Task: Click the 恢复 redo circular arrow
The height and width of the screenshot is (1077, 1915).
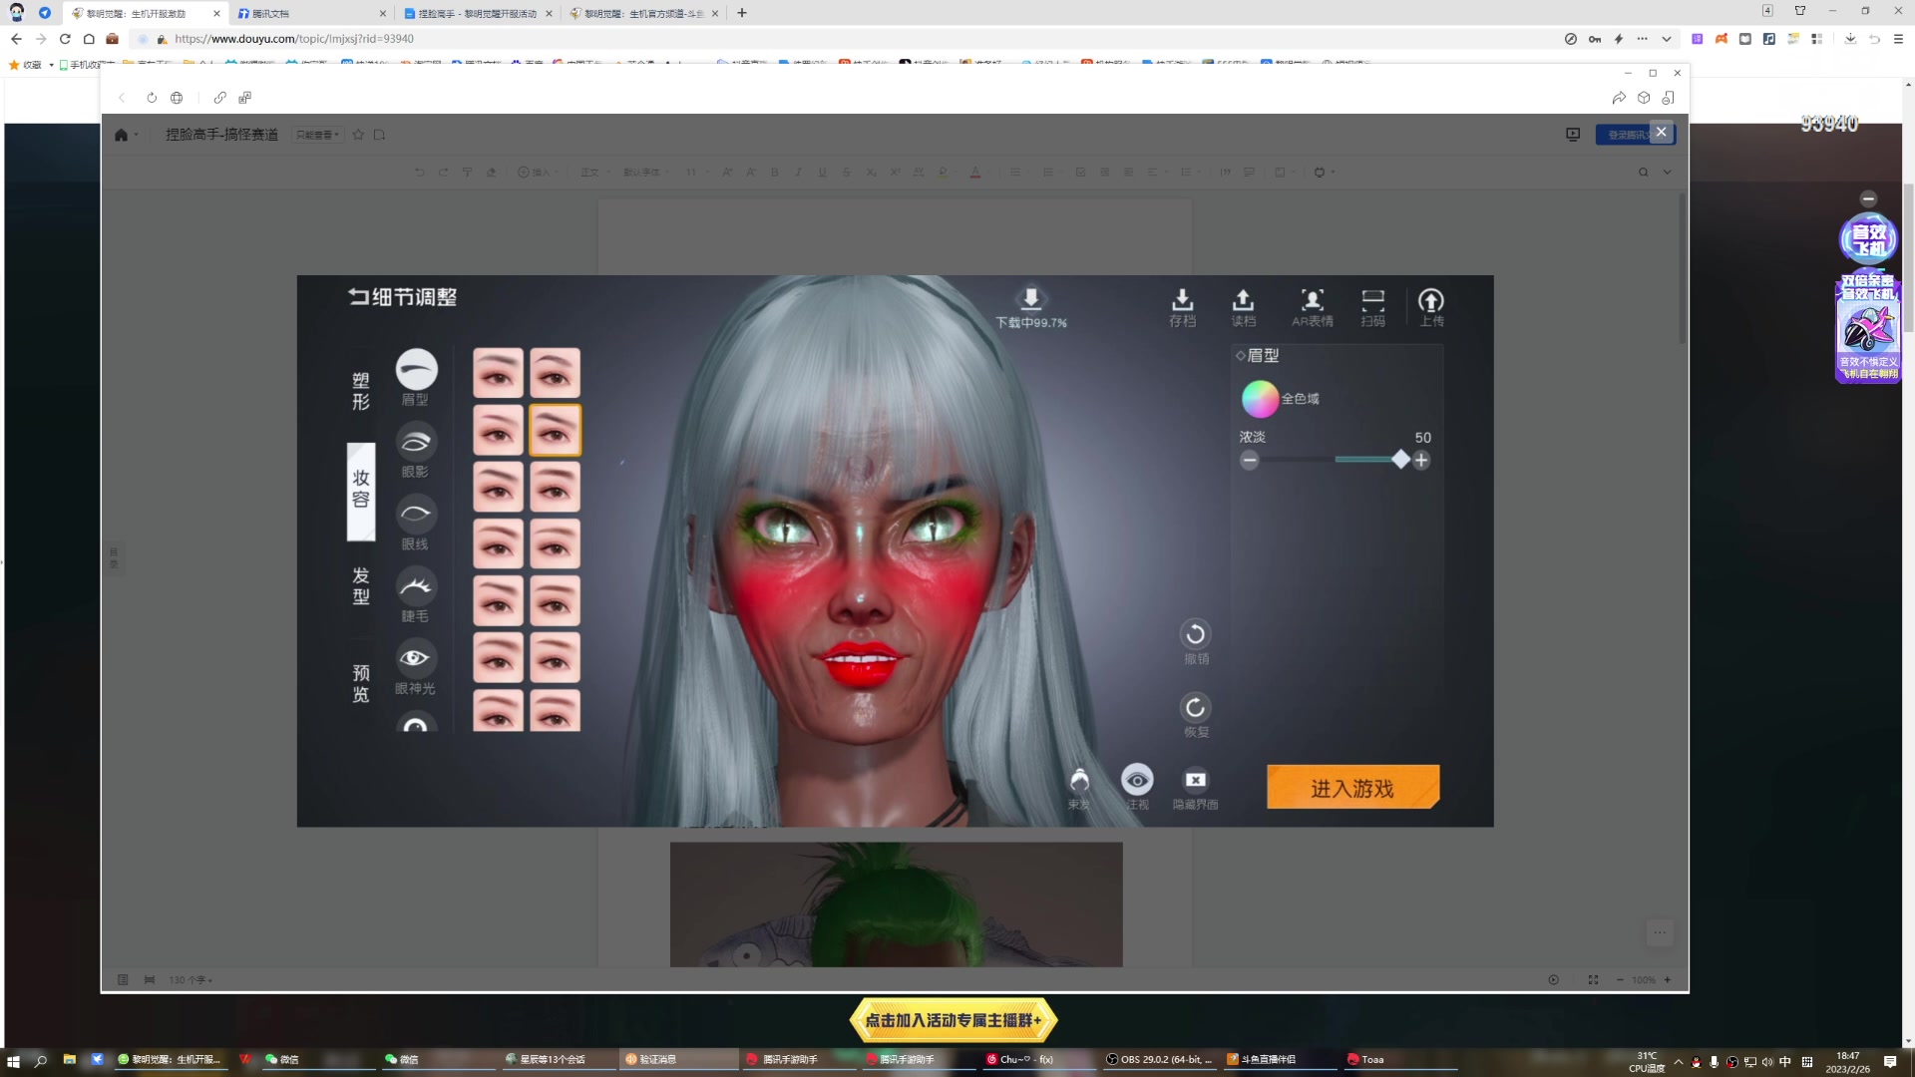Action: 1195,708
